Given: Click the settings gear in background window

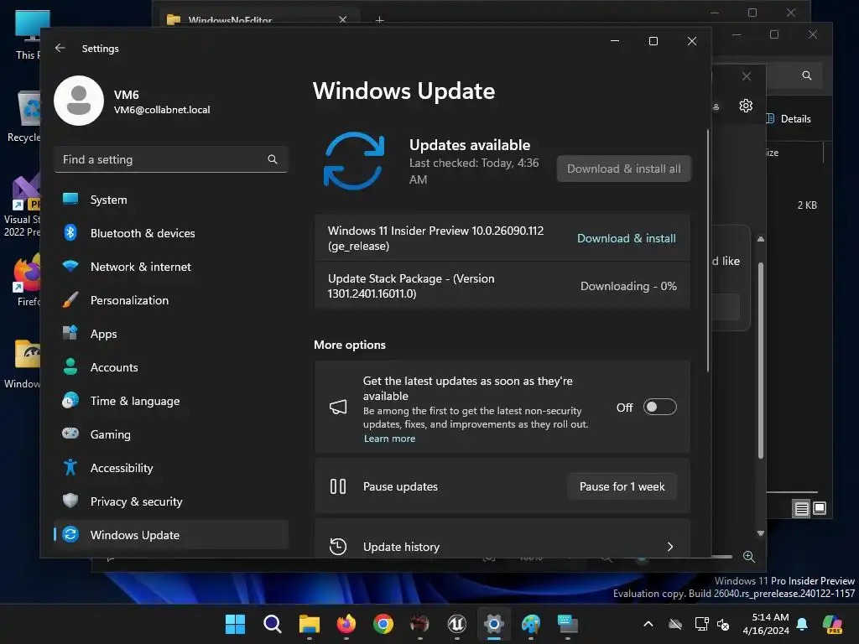Looking at the screenshot, I should 746,105.
